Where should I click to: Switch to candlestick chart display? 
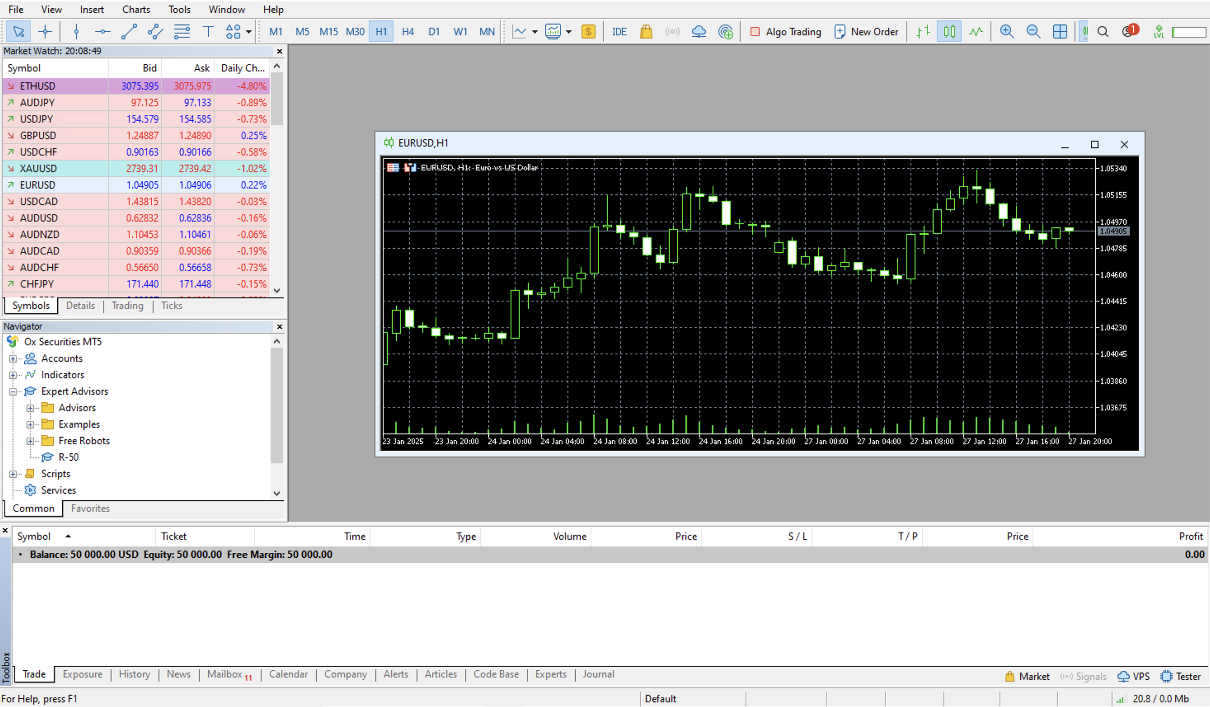click(949, 32)
